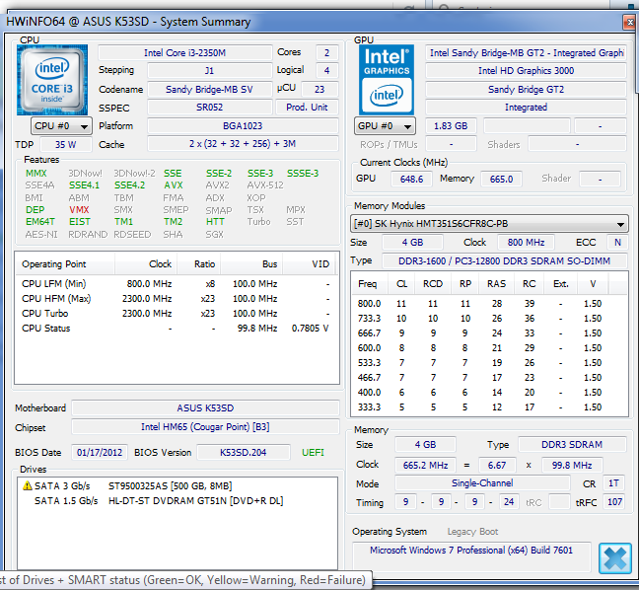Click the Intel HM65 (Cougar Point) chipset field

pos(205,427)
